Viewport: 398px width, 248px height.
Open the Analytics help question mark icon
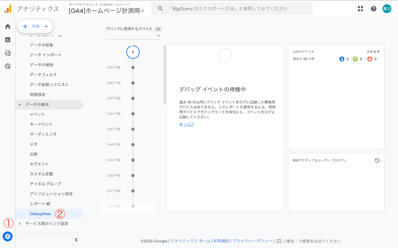[374, 8]
